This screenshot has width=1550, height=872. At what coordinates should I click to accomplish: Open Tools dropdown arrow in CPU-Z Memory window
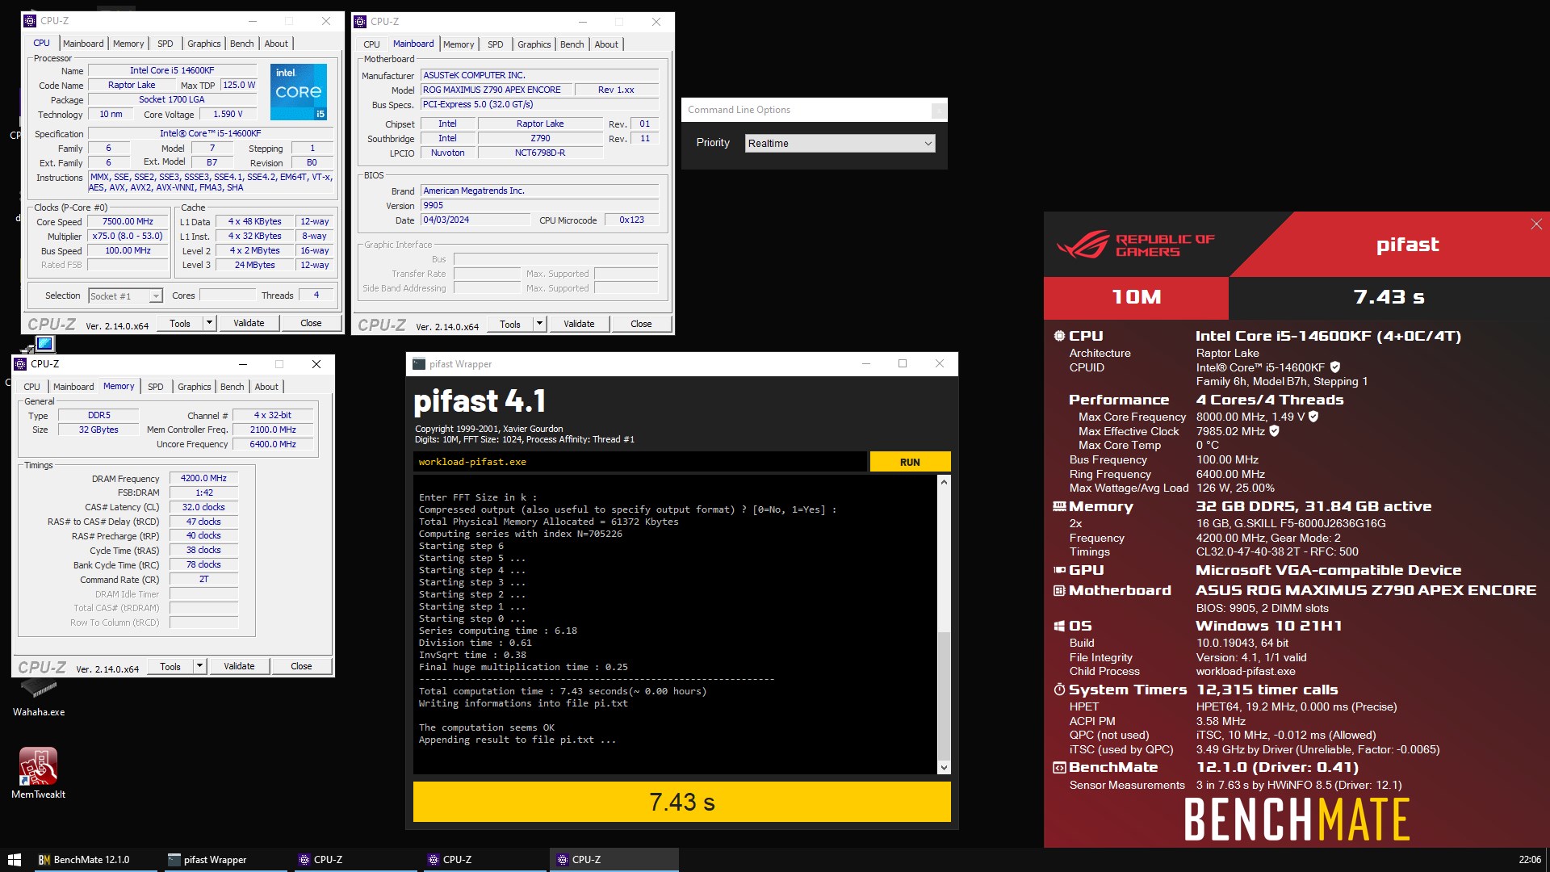pos(199,666)
